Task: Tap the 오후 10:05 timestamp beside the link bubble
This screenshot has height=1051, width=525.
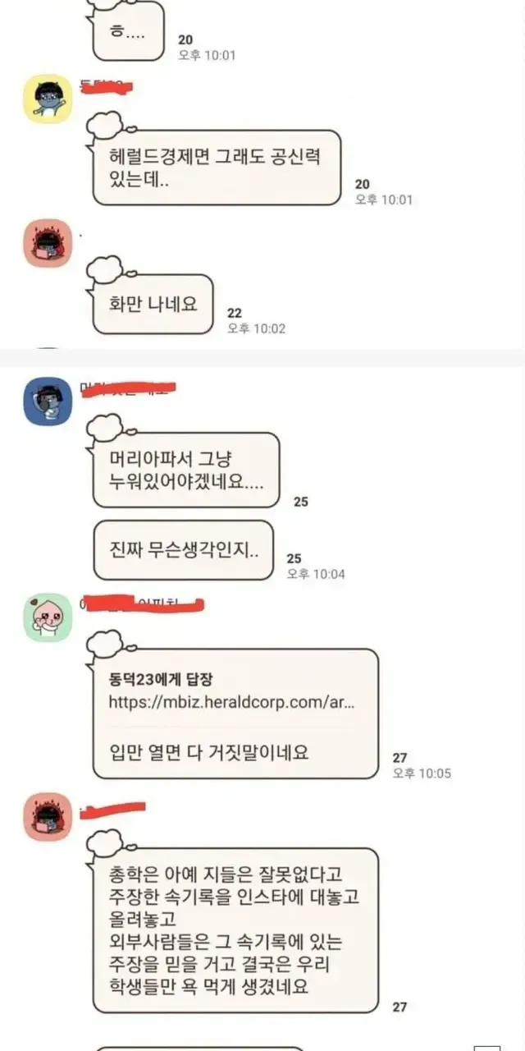Action: click(422, 773)
